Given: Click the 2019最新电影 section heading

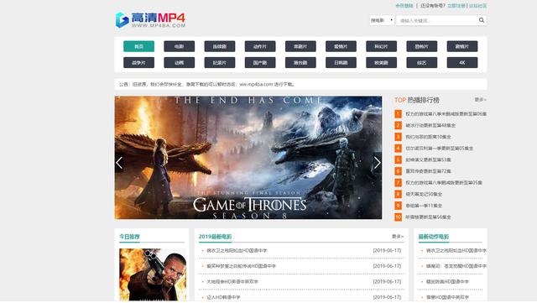Looking at the screenshot, I should [x=215, y=237].
